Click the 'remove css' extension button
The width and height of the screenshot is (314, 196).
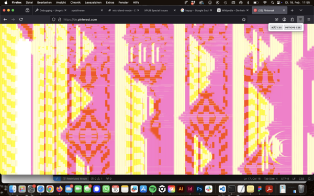[293, 27]
